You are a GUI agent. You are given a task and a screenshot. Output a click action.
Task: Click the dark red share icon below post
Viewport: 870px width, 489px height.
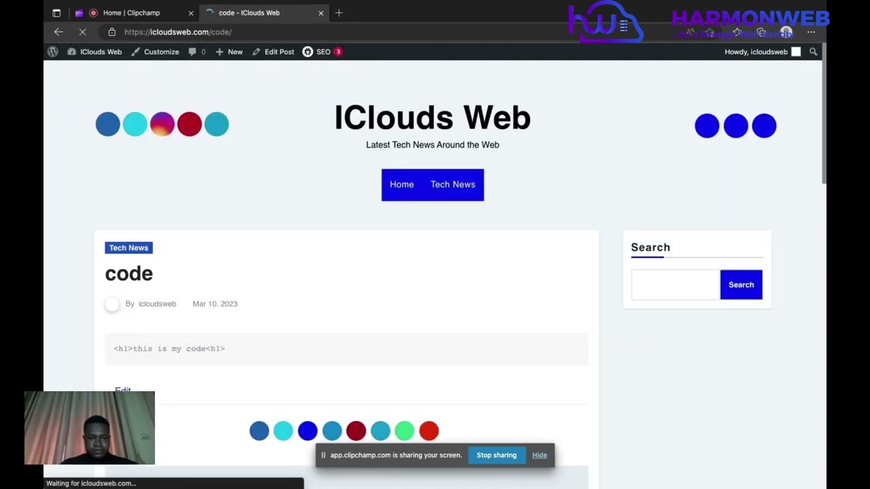356,431
